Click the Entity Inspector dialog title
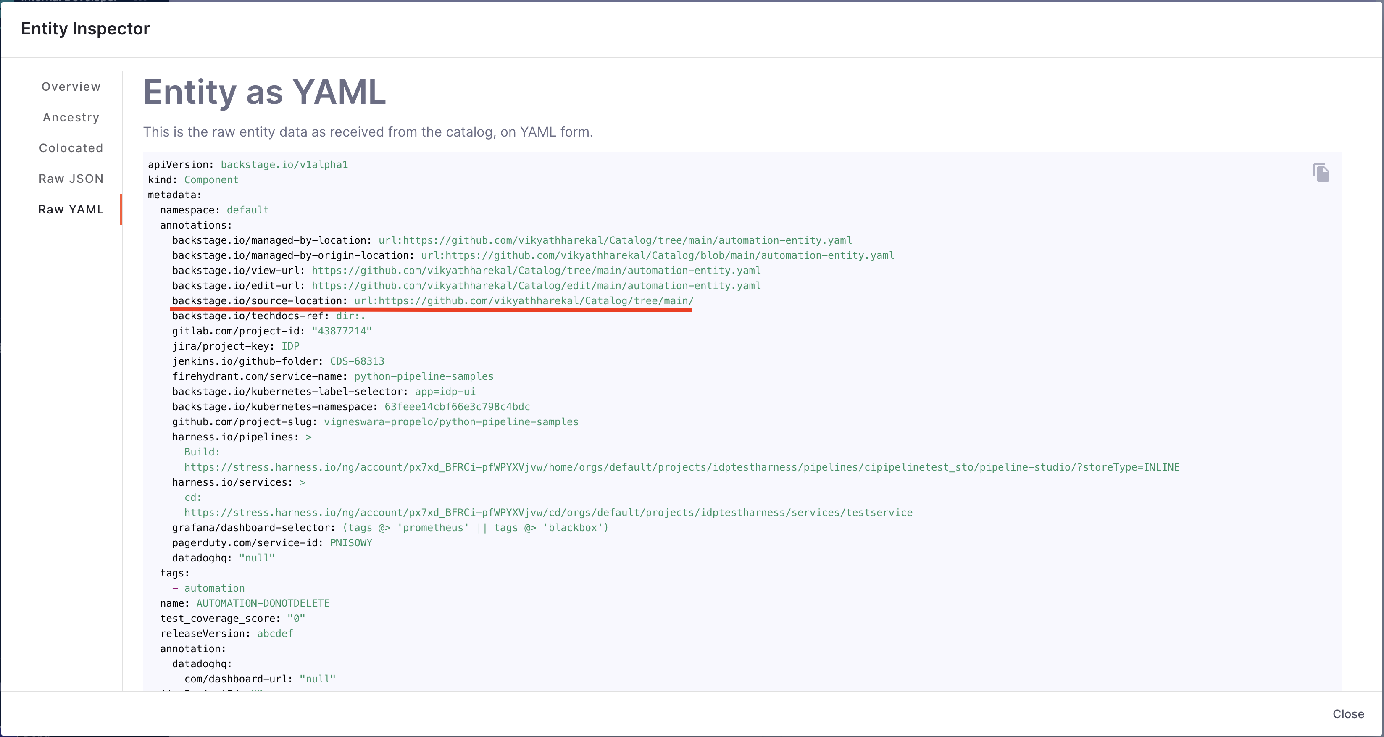The width and height of the screenshot is (1384, 737). (85, 29)
